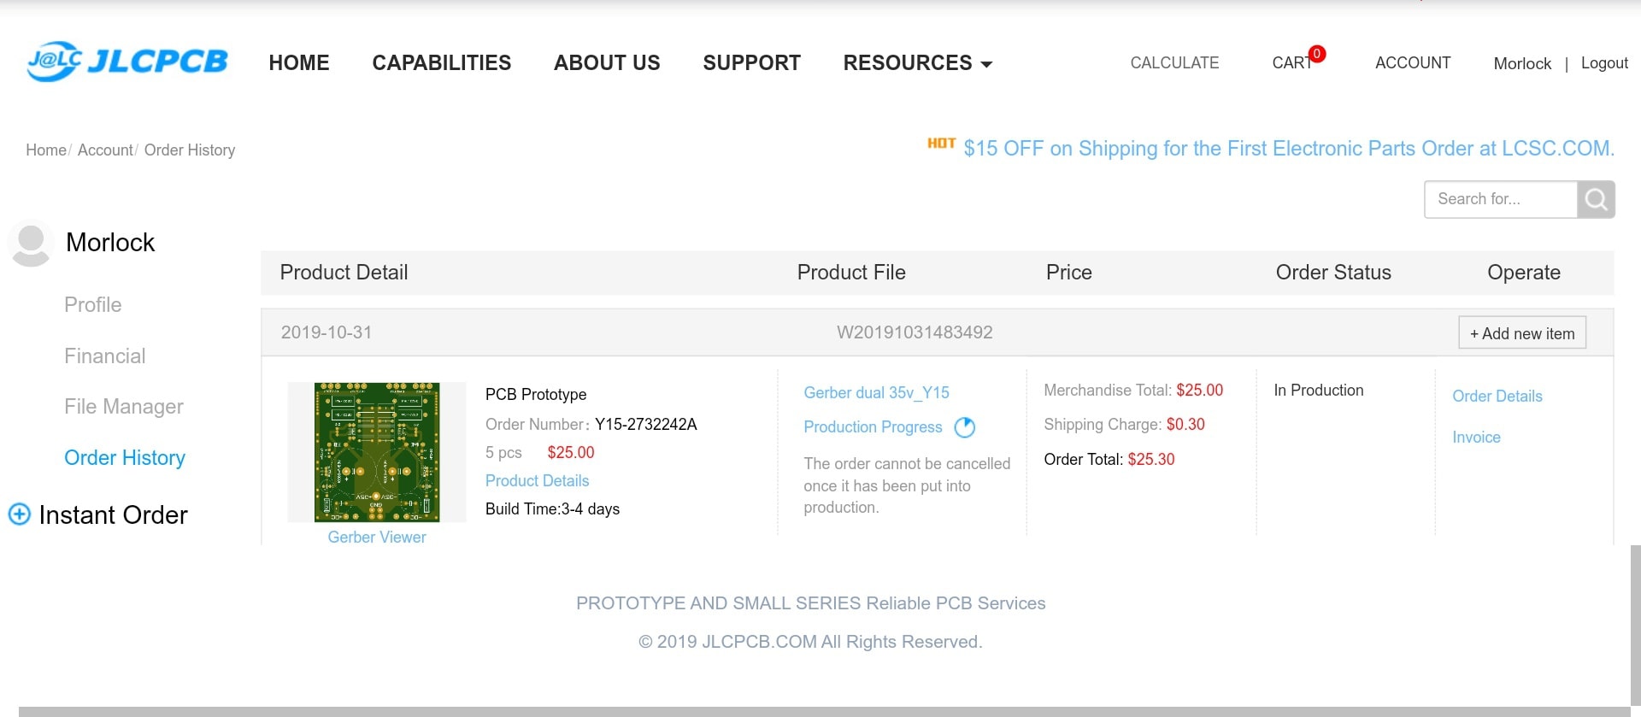Click the Morlock avatar icon

[31, 244]
